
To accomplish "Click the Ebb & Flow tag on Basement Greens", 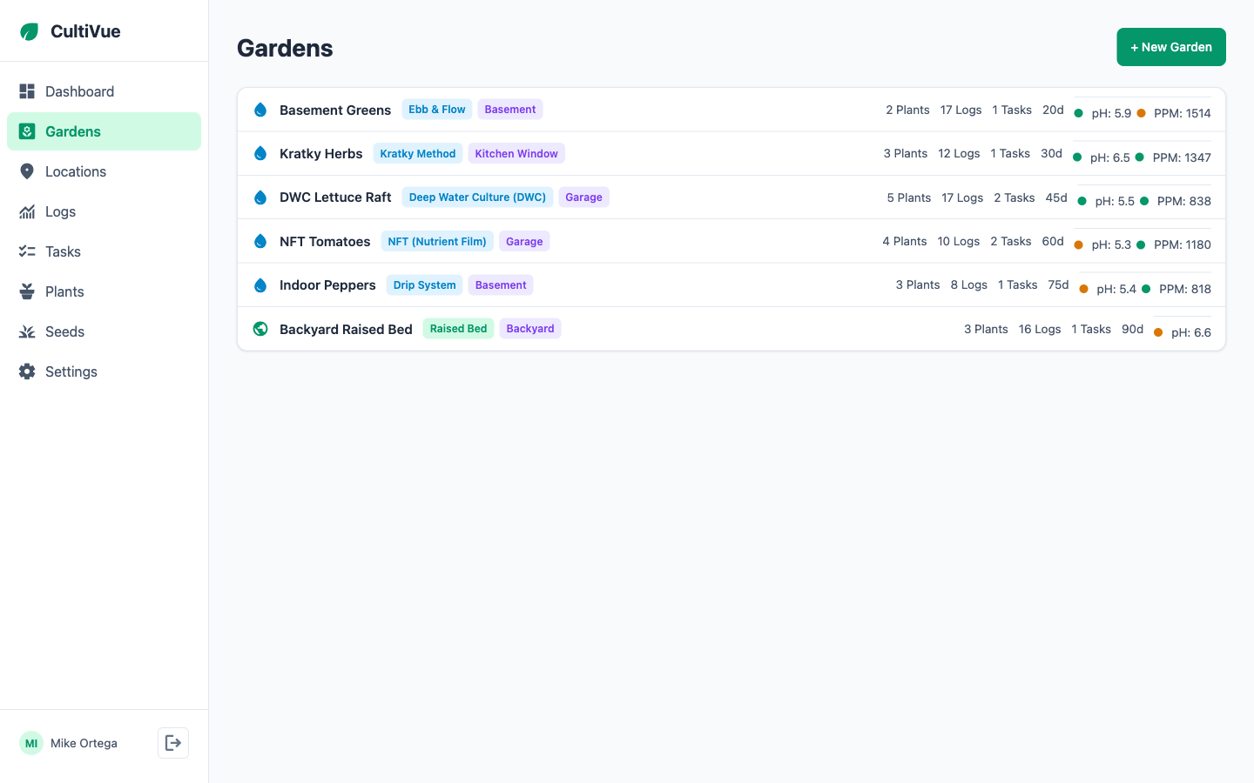I will pos(436,109).
